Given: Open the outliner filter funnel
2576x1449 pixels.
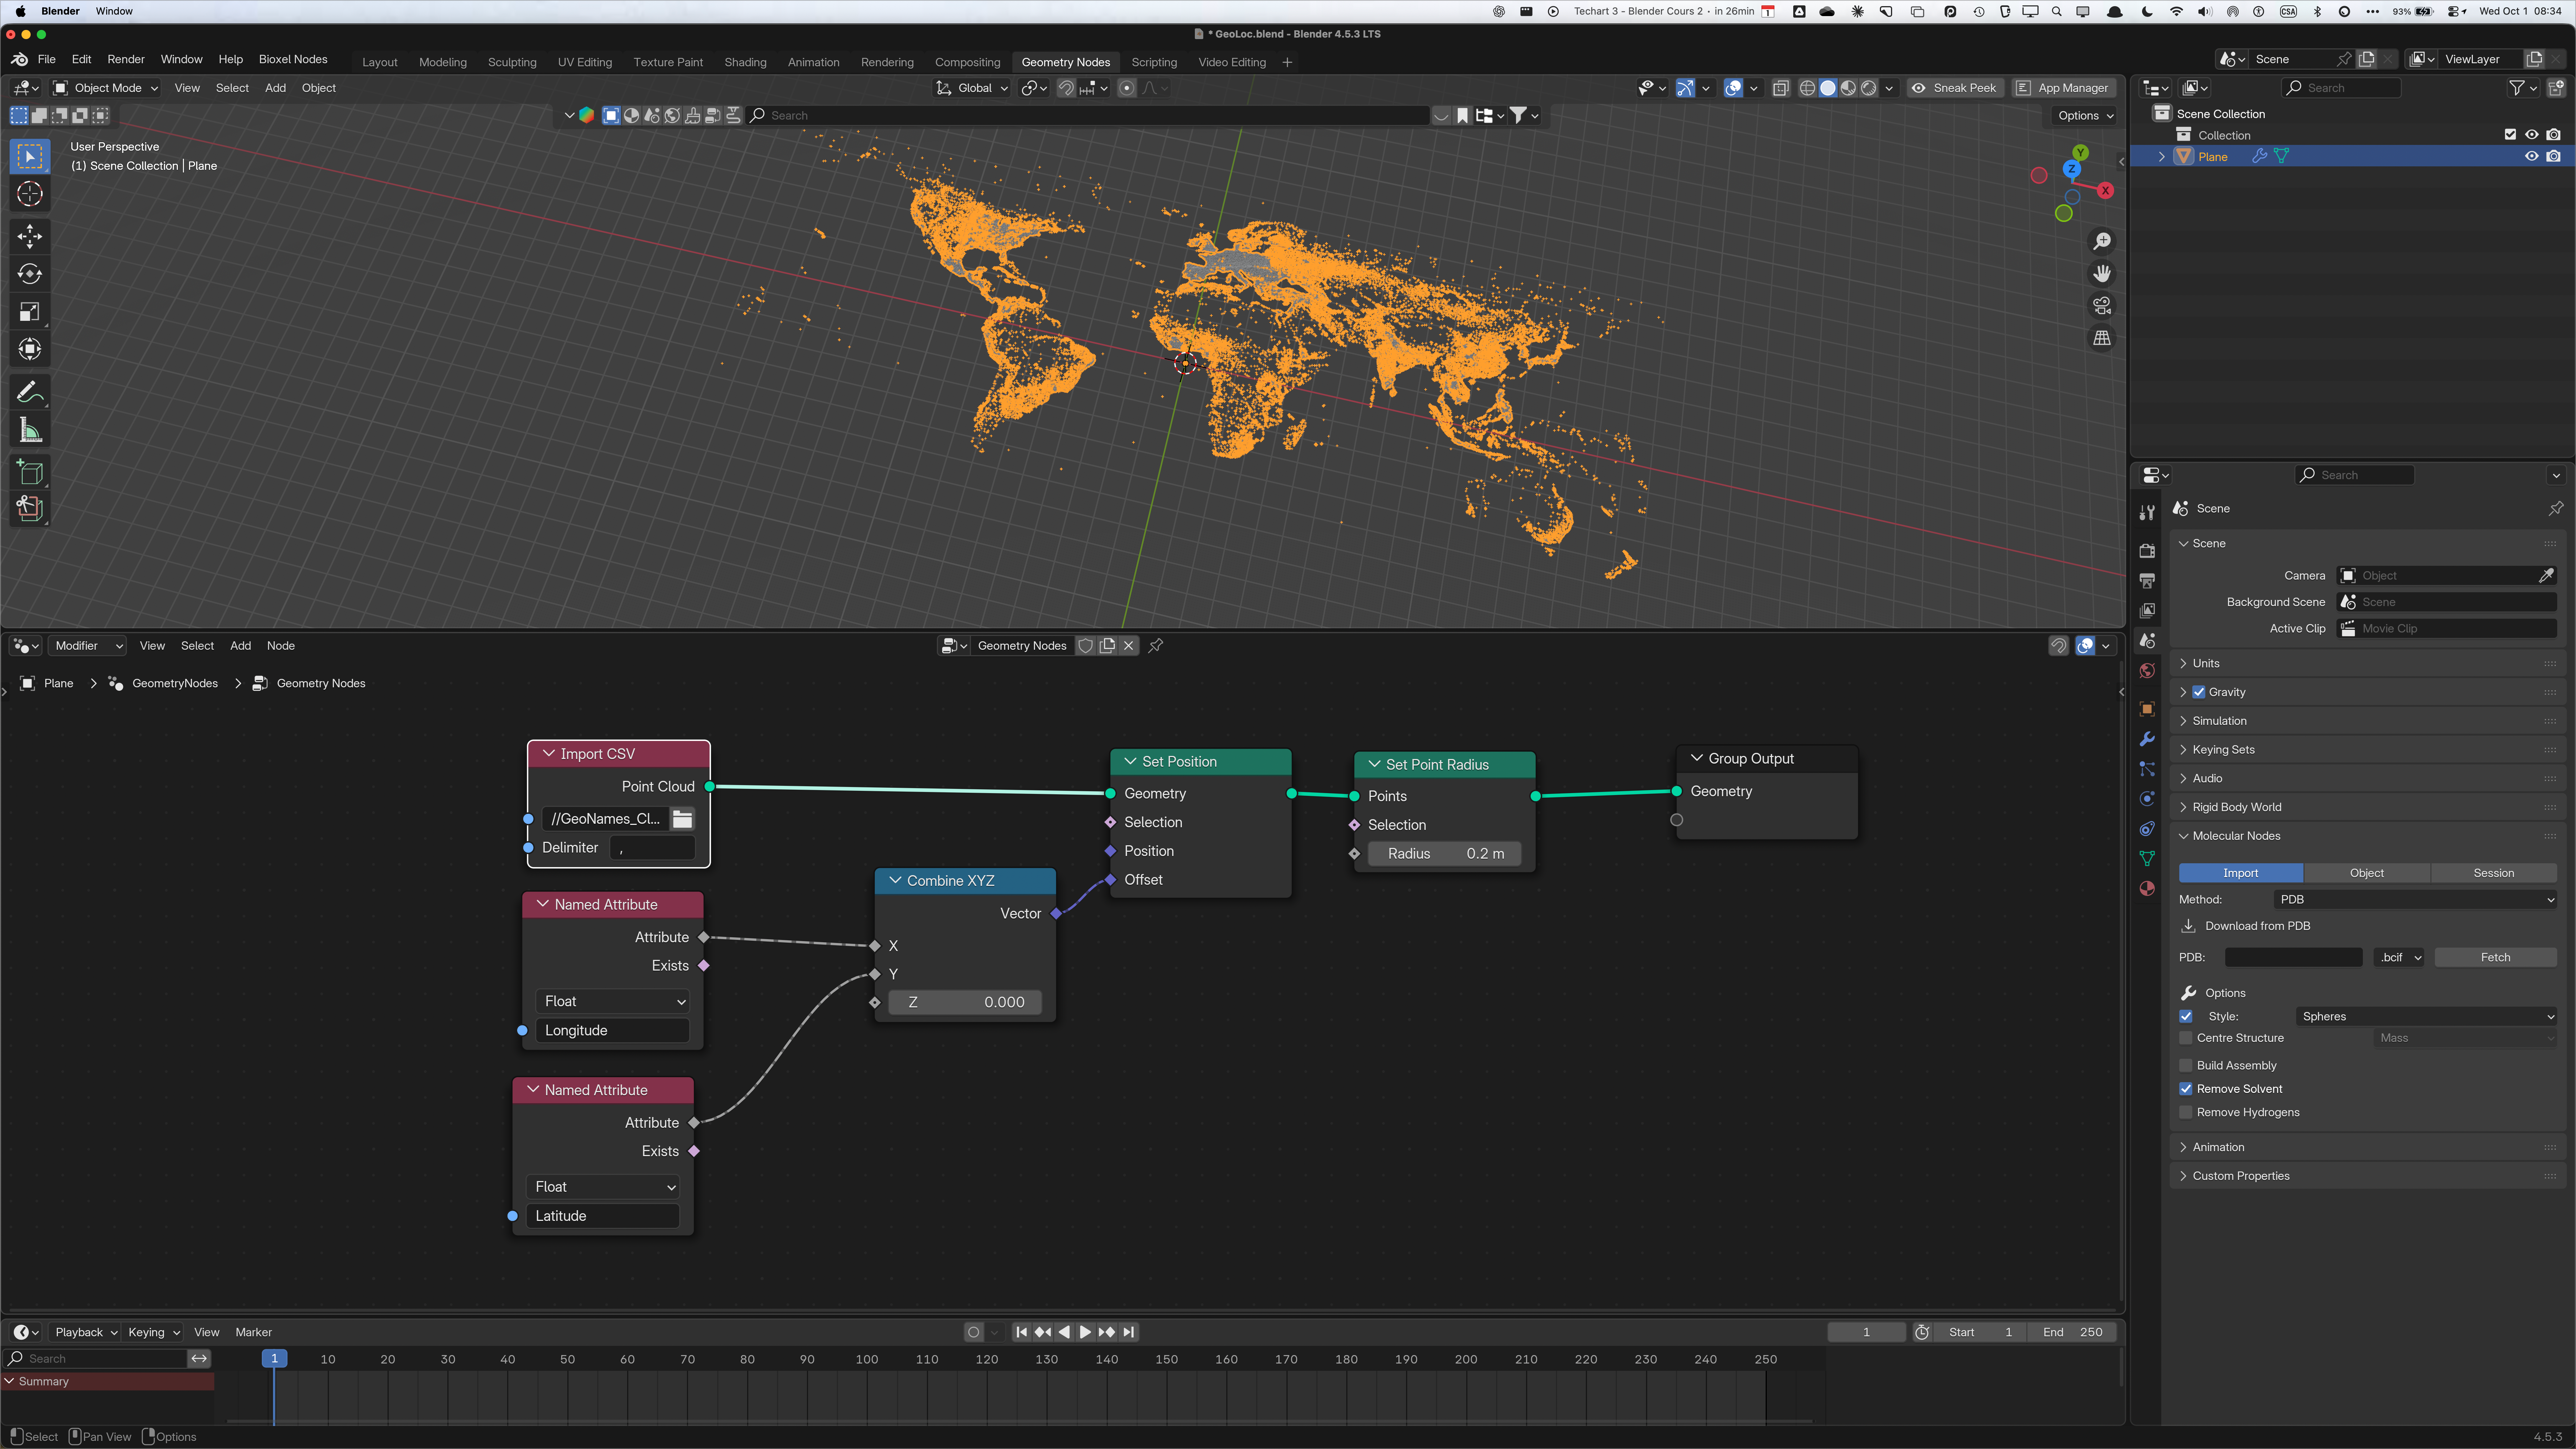Looking at the screenshot, I should (x=2517, y=88).
